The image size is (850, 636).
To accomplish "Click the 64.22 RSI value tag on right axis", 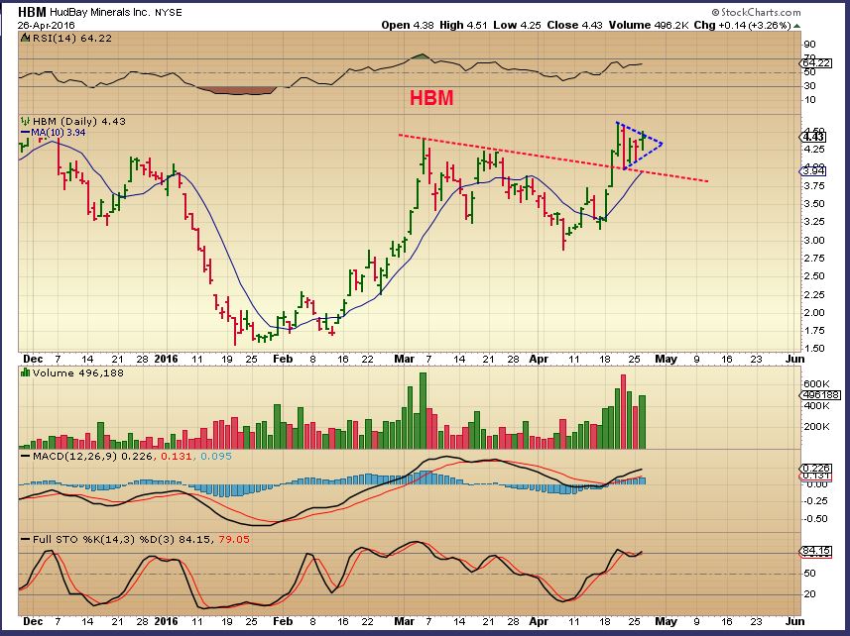I will [x=816, y=62].
